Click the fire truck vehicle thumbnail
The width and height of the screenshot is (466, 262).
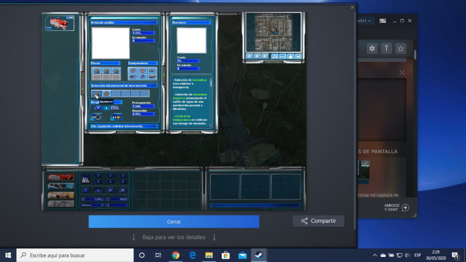pyautogui.click(x=60, y=23)
